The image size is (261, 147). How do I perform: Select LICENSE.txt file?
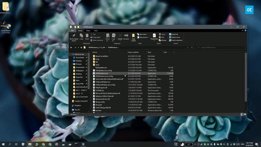click(100, 91)
